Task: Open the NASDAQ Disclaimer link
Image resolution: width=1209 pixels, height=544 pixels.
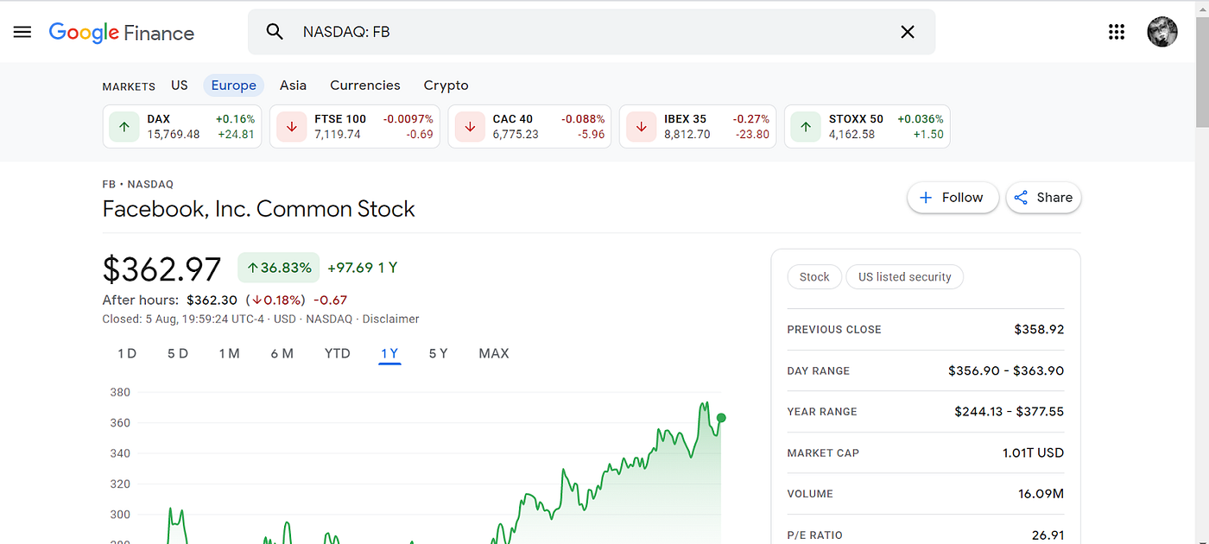Action: click(390, 319)
